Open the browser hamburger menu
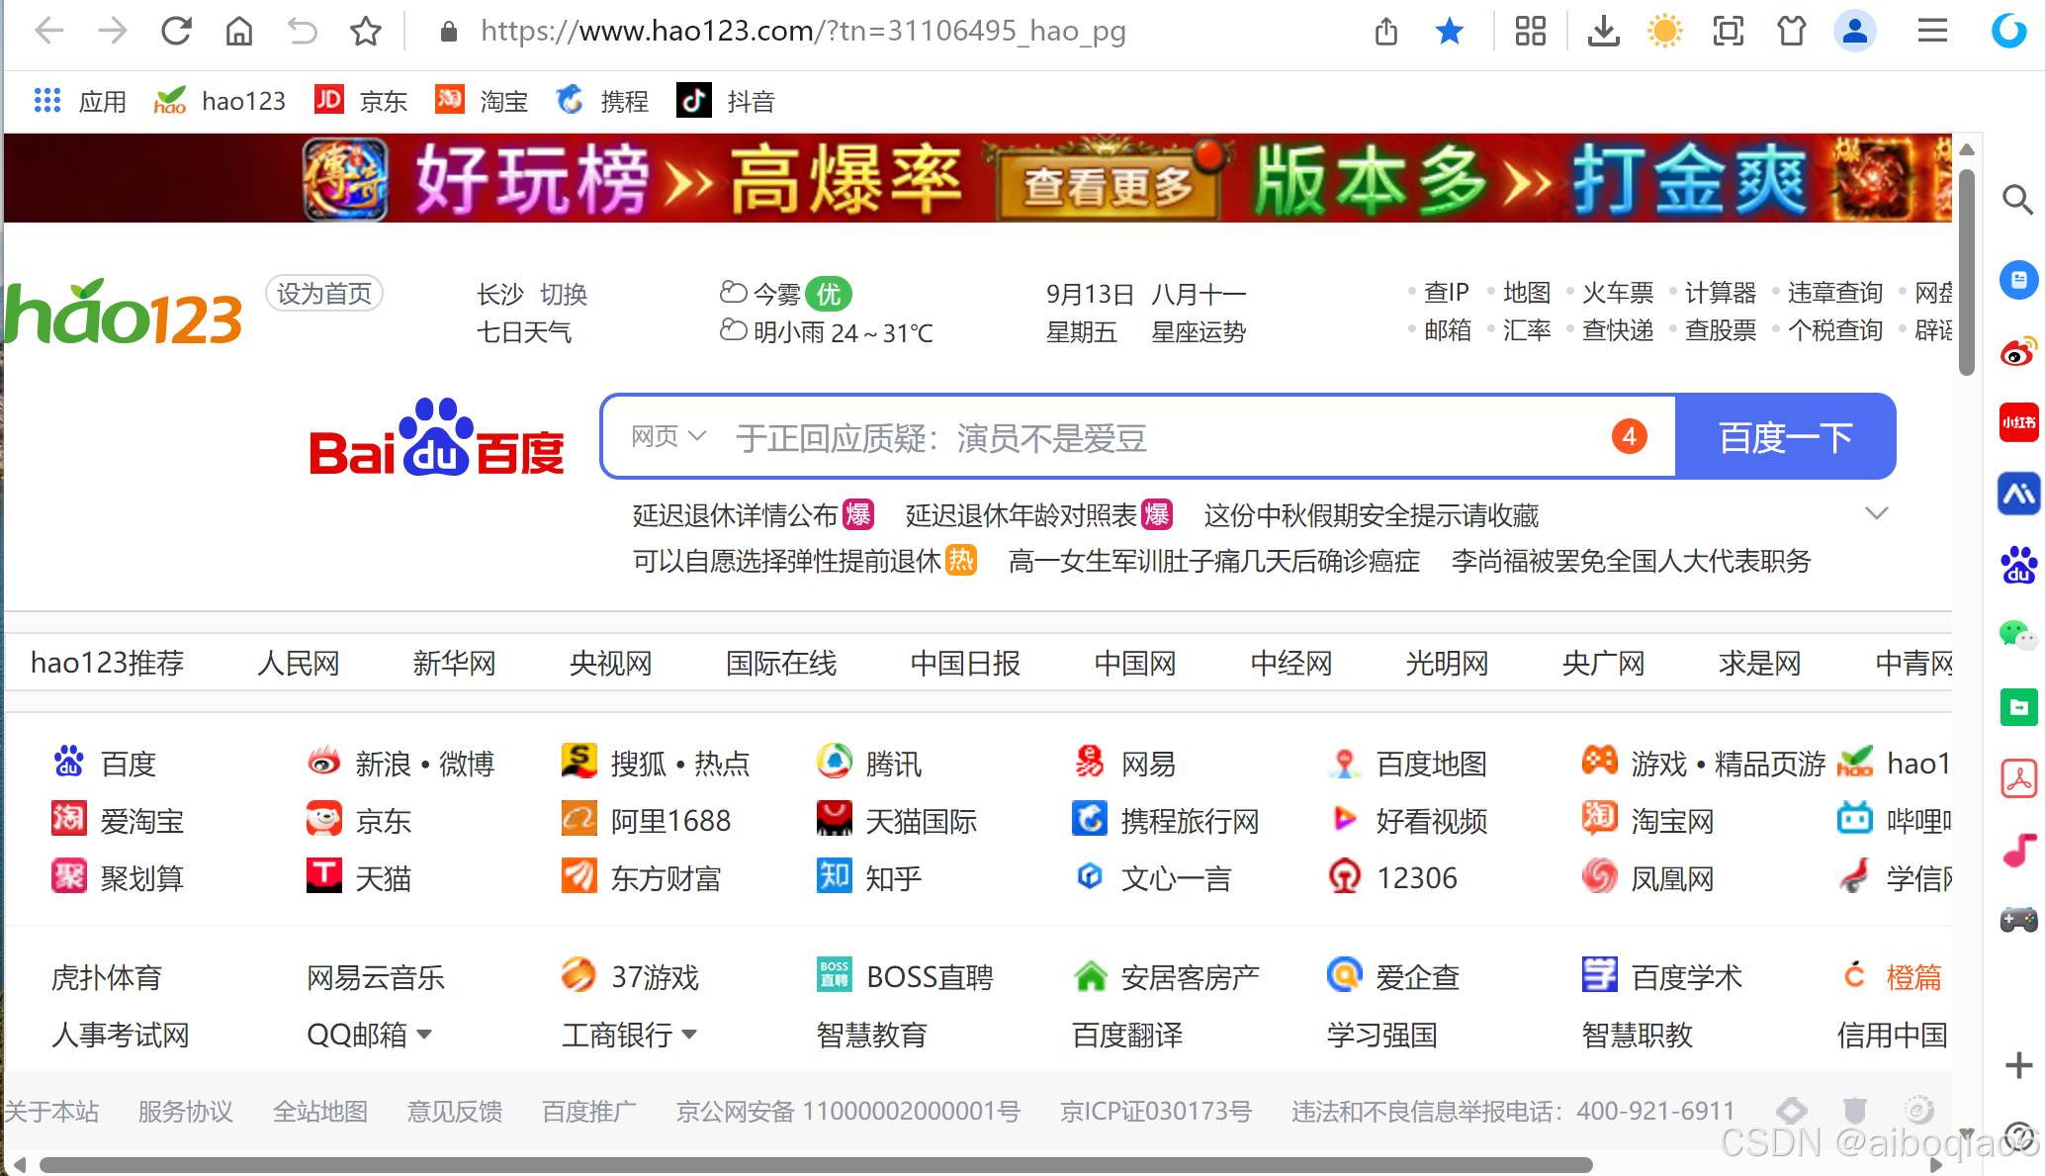 1932,31
